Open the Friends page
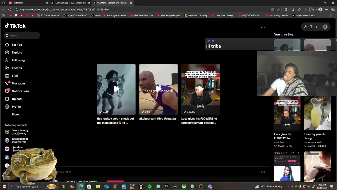The image size is (337, 190). point(17,68)
